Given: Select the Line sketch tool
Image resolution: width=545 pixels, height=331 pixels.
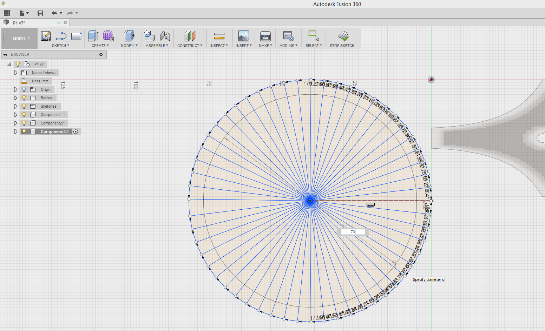Looking at the screenshot, I should click(x=61, y=36).
